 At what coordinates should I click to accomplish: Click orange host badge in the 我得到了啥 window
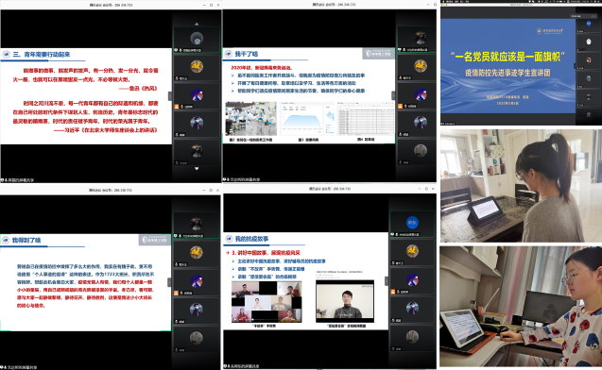pyautogui.click(x=177, y=293)
